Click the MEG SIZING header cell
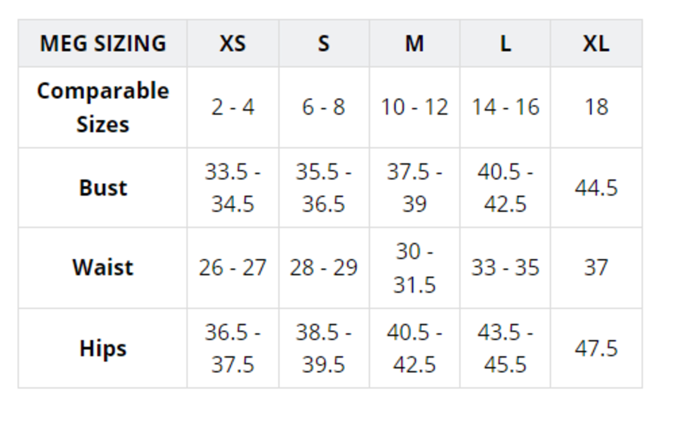 point(103,44)
